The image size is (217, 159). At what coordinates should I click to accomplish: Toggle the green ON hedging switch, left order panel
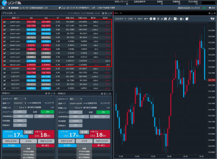click(47, 112)
